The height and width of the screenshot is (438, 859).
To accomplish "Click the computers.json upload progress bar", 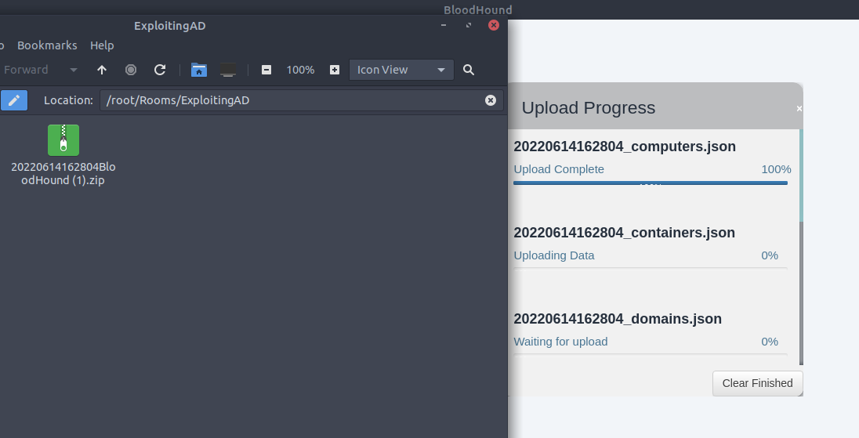I will coord(651,183).
